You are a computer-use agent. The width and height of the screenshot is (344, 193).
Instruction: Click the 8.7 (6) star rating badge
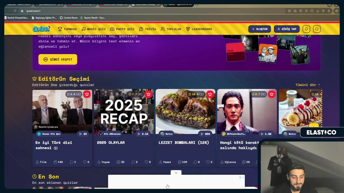point(259,94)
